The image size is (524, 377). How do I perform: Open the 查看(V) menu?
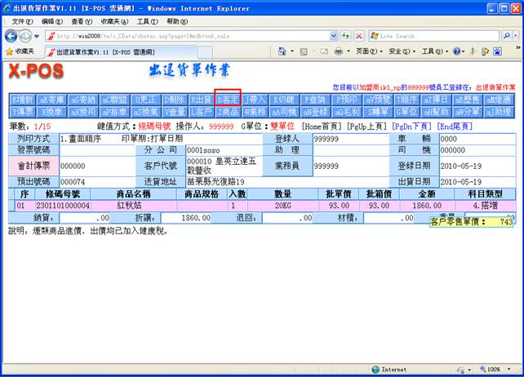82,20
